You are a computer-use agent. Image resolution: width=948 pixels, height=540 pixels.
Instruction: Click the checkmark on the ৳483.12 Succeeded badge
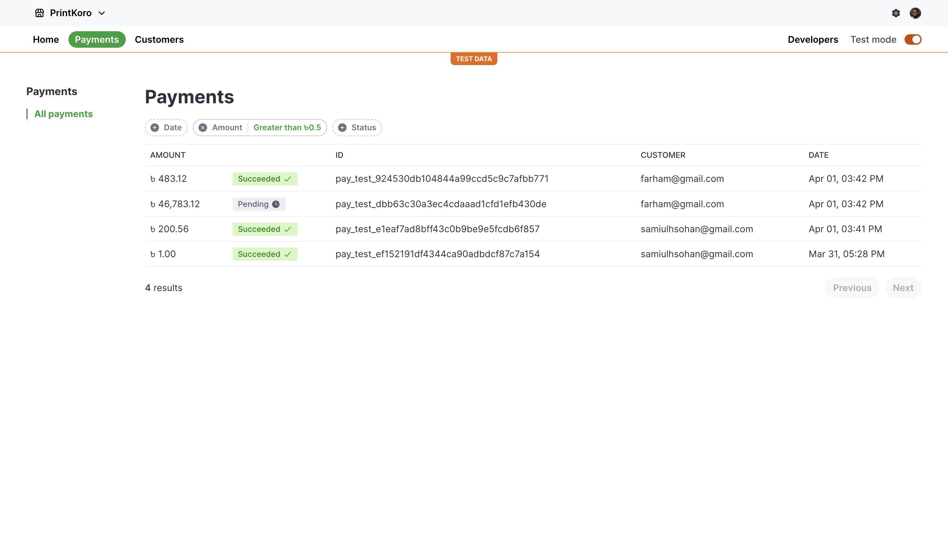(288, 179)
